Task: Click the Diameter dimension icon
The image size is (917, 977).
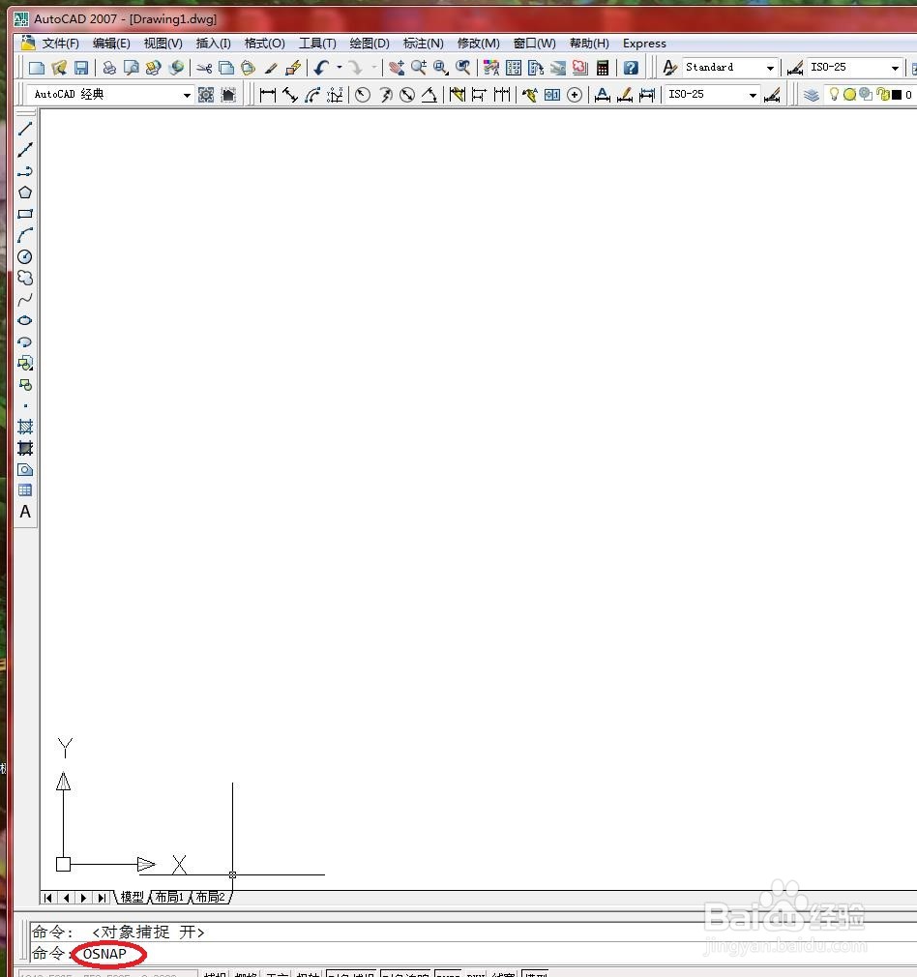Action: [407, 95]
